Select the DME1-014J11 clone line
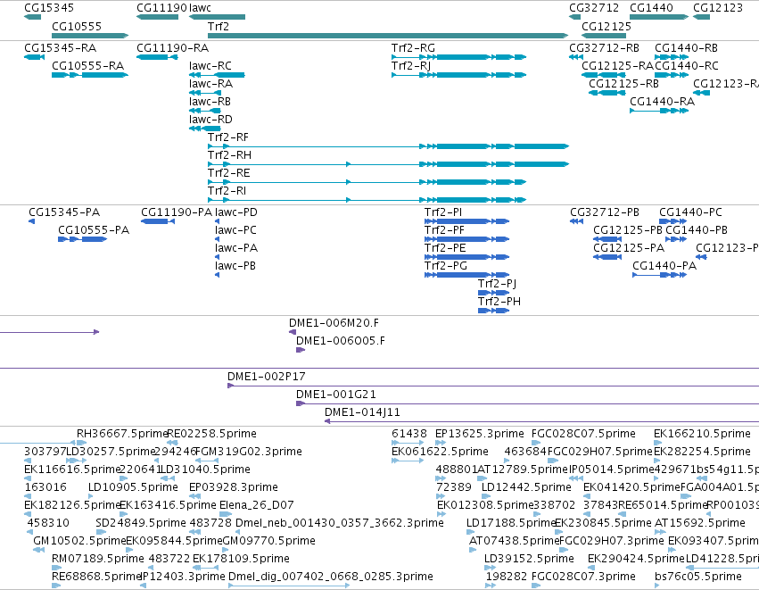This screenshot has height=590, width=759. (x=541, y=422)
